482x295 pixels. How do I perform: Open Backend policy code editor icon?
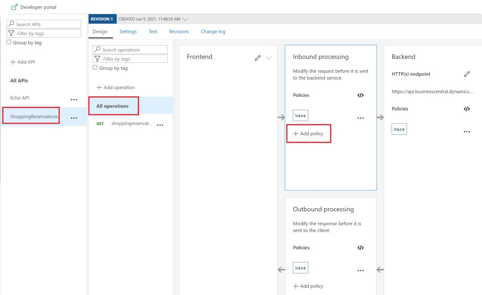coord(466,109)
